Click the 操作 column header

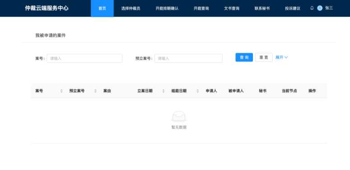312,91
